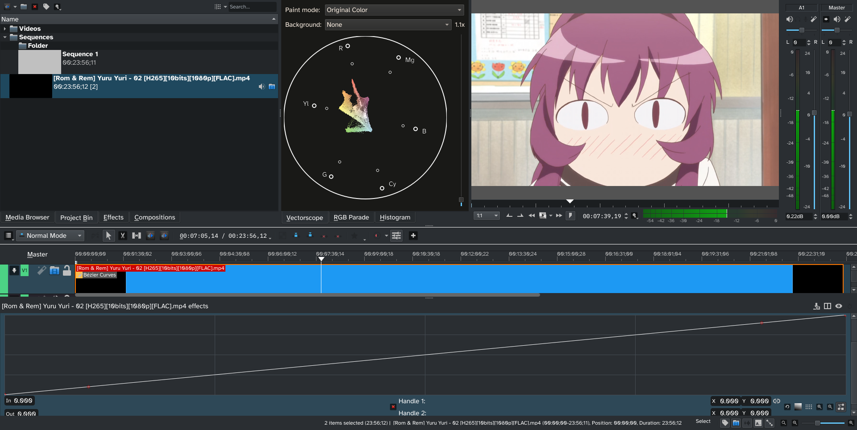The width and height of the screenshot is (857, 430).
Task: Open the record dropdown arrow in timeline toolbar
Action: click(387, 236)
